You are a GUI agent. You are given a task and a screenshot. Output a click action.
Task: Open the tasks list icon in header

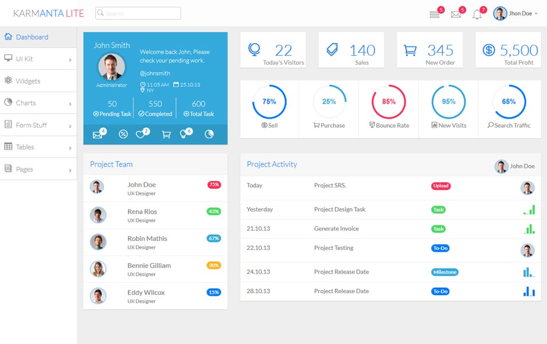pyautogui.click(x=434, y=14)
